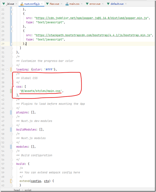
Task: Click the Vue icon on default.vue tab
Action: coord(108,4)
